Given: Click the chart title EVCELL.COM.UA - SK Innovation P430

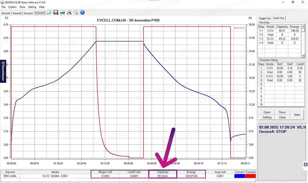Looking at the screenshot, I should click(x=128, y=20).
